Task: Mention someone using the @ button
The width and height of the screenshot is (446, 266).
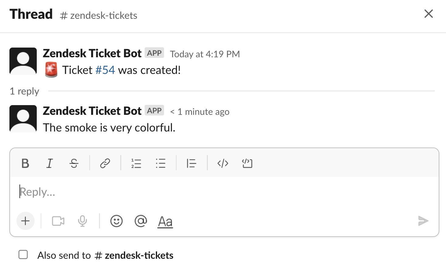Action: click(x=141, y=221)
